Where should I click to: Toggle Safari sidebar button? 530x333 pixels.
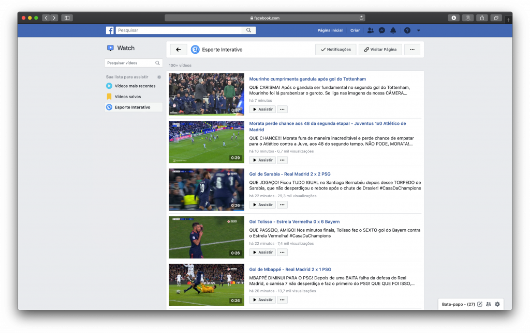pos(67,18)
